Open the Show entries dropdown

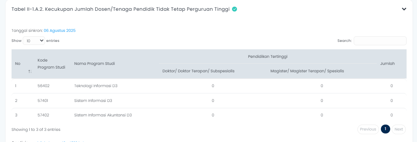[34, 40]
